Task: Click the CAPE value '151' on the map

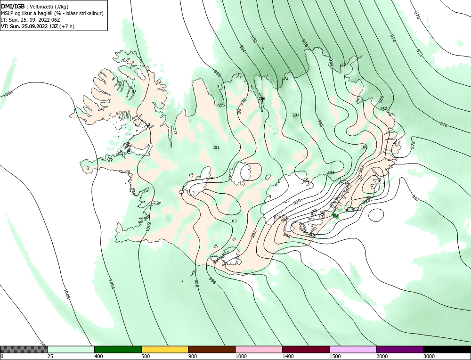Action: [216, 147]
